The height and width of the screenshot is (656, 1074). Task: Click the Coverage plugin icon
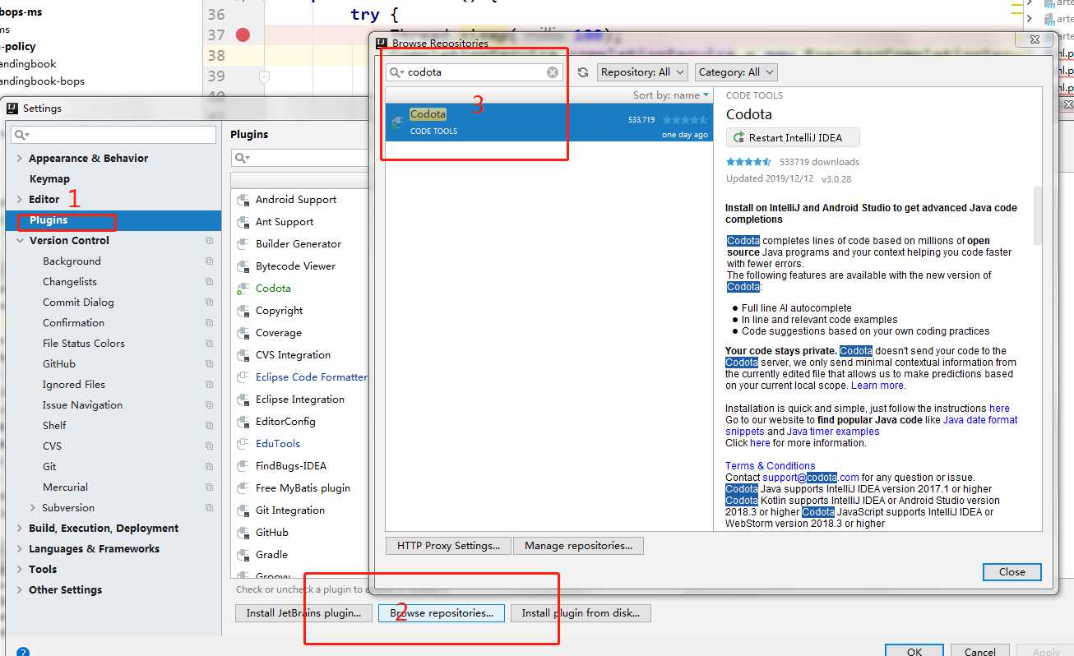(243, 333)
